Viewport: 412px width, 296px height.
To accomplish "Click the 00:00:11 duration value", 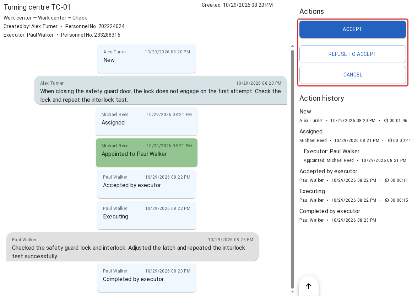I will click(399, 180).
